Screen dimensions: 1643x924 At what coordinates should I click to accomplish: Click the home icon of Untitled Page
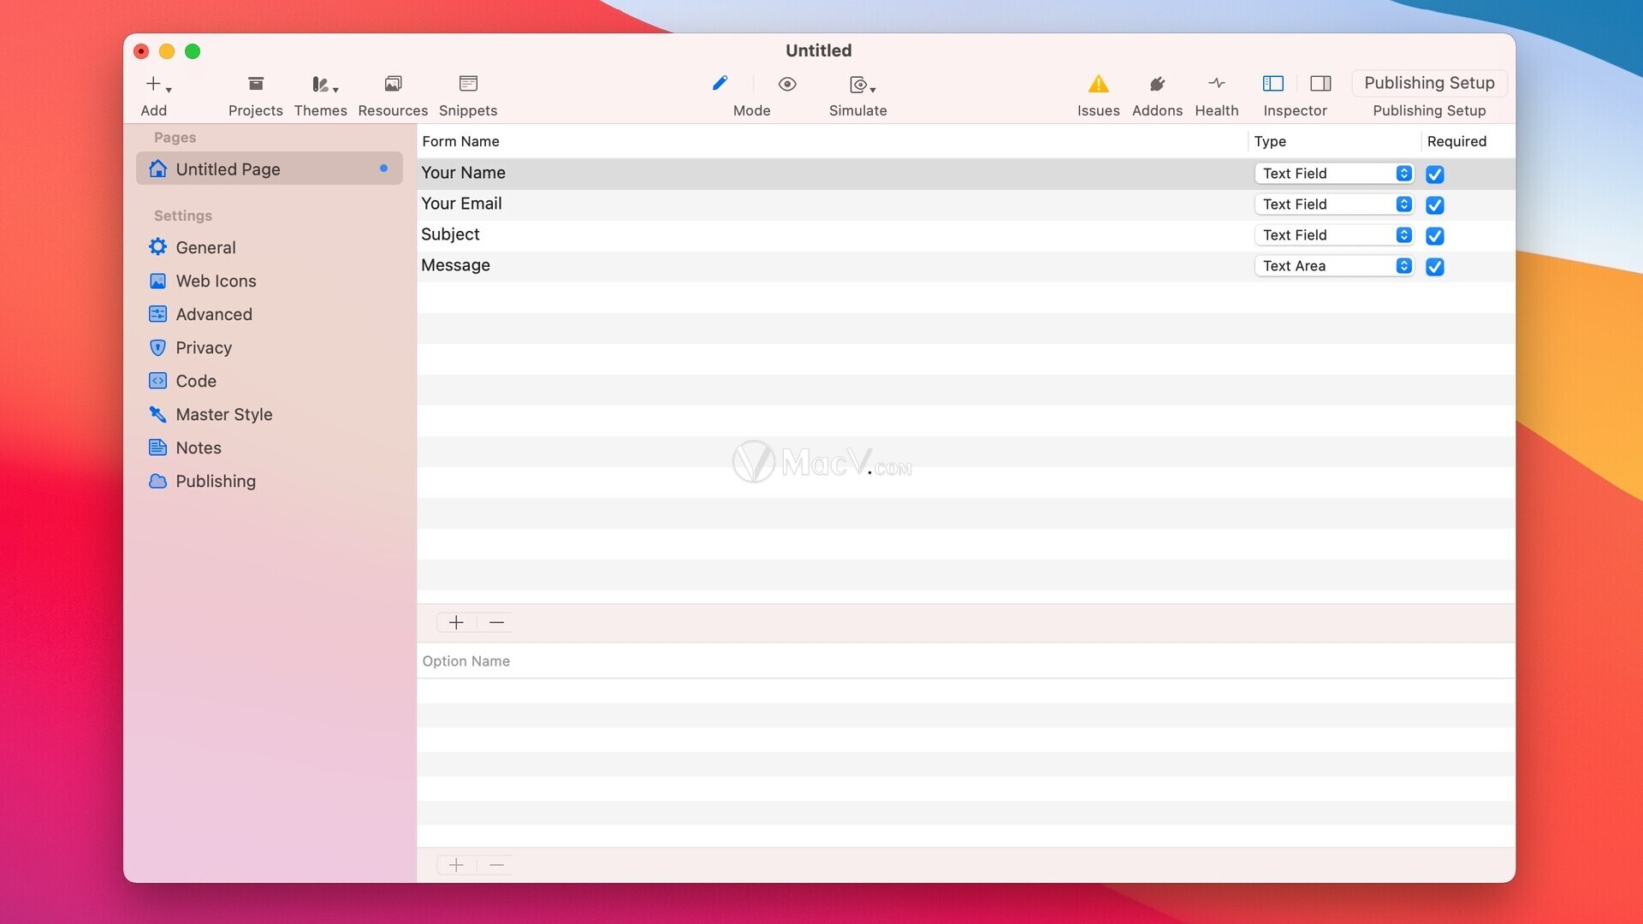157,169
